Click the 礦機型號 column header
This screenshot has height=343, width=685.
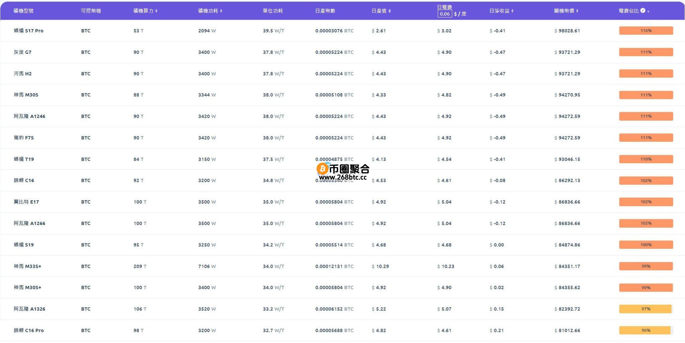[x=23, y=11]
